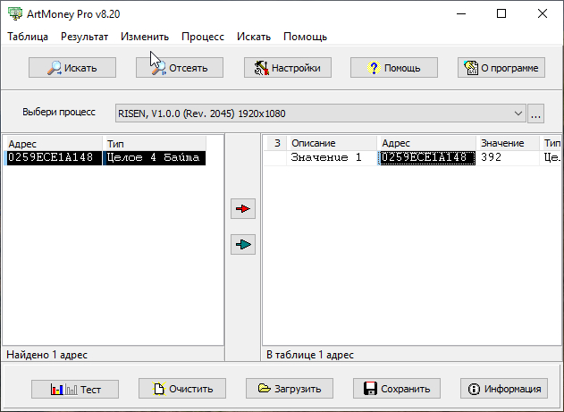Open the Помощь menu in menu bar
Viewport: 564px width, 412px height.
[305, 37]
